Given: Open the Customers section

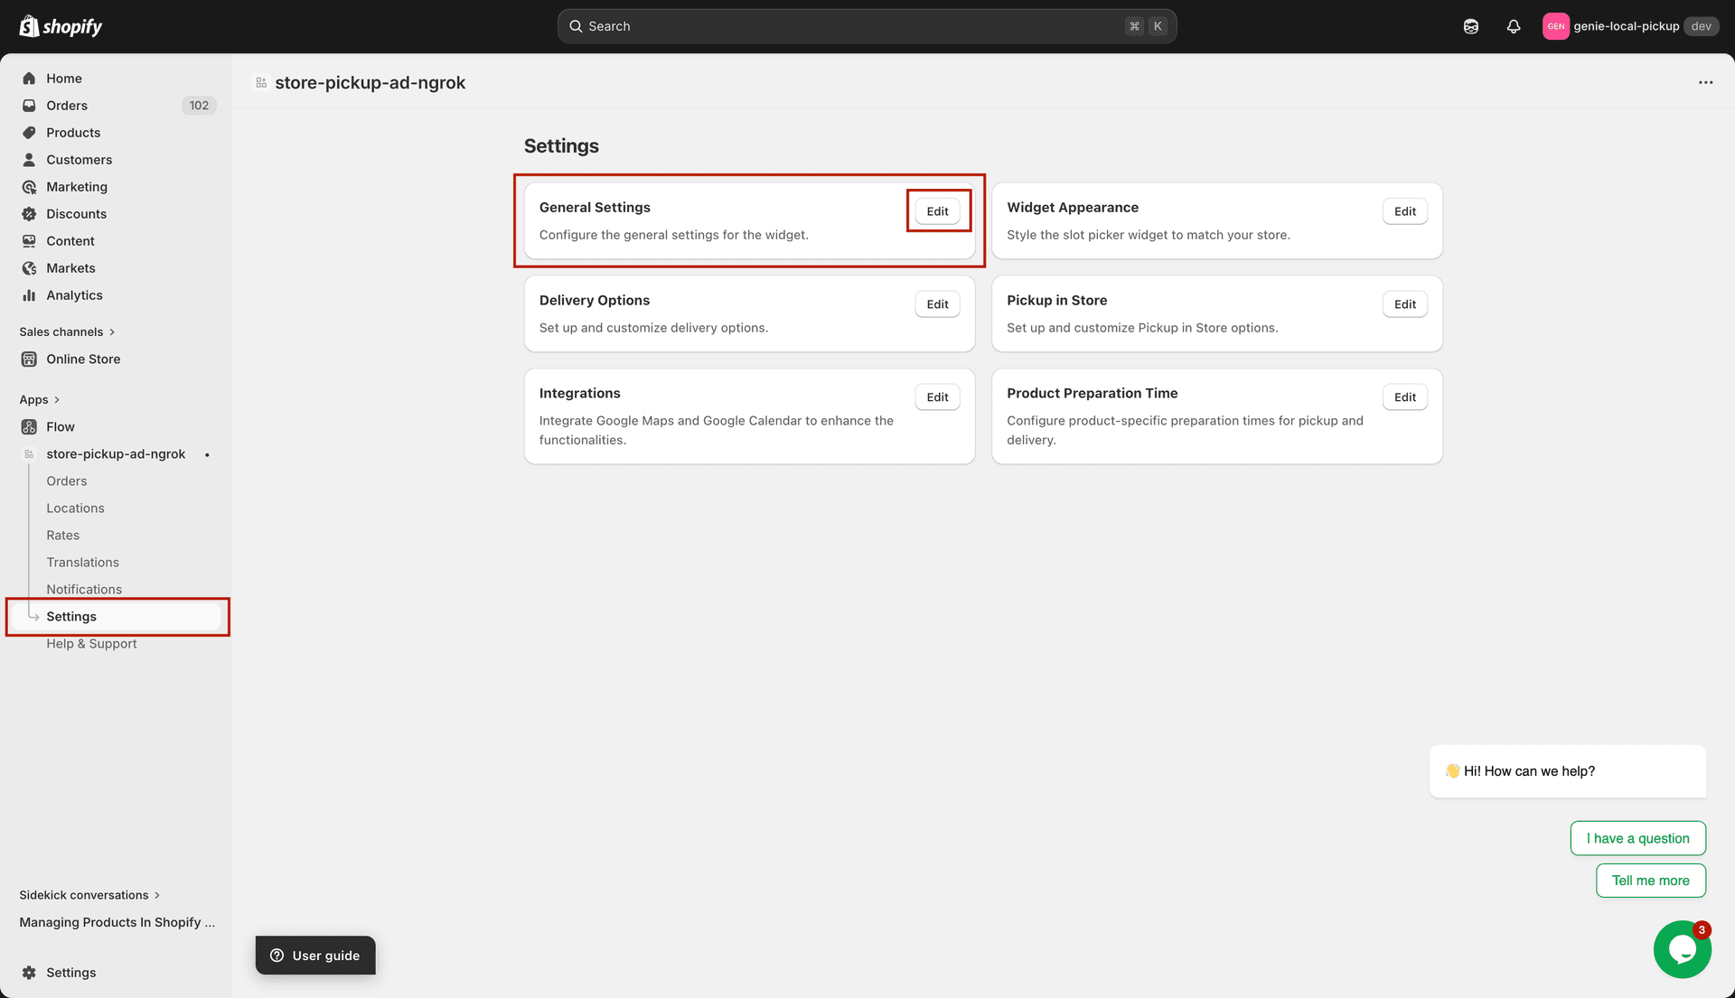Looking at the screenshot, I should click(79, 159).
